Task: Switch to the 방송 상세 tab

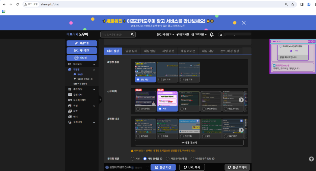Action: point(131,51)
